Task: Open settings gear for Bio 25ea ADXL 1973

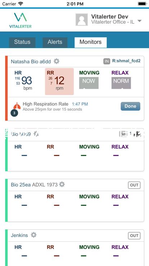Action: (62, 184)
